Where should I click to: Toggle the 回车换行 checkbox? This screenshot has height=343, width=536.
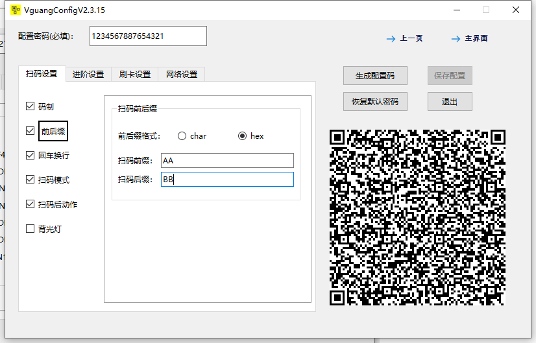[30, 155]
